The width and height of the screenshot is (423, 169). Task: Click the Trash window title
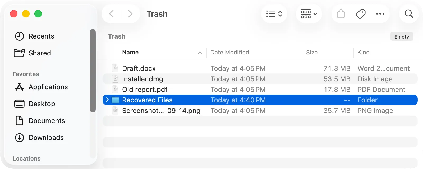157,14
